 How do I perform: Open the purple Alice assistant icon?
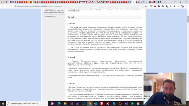(x=52, y=103)
